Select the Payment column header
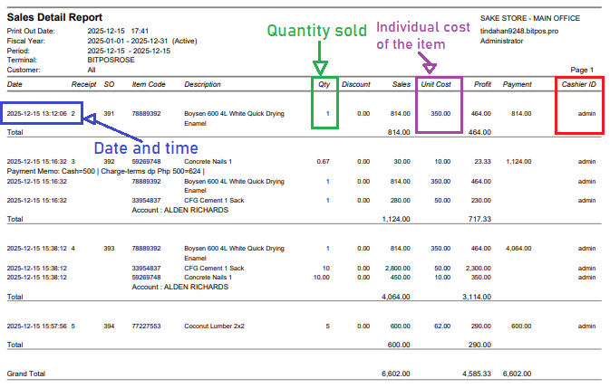610x388 pixels. point(517,84)
